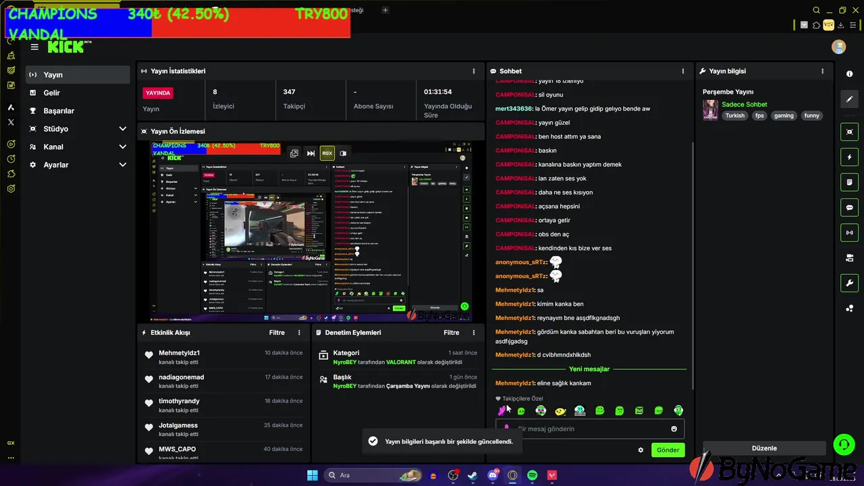Viewport: 864px width, 486px height.
Task: Click the chat message input field
Action: coord(590,429)
